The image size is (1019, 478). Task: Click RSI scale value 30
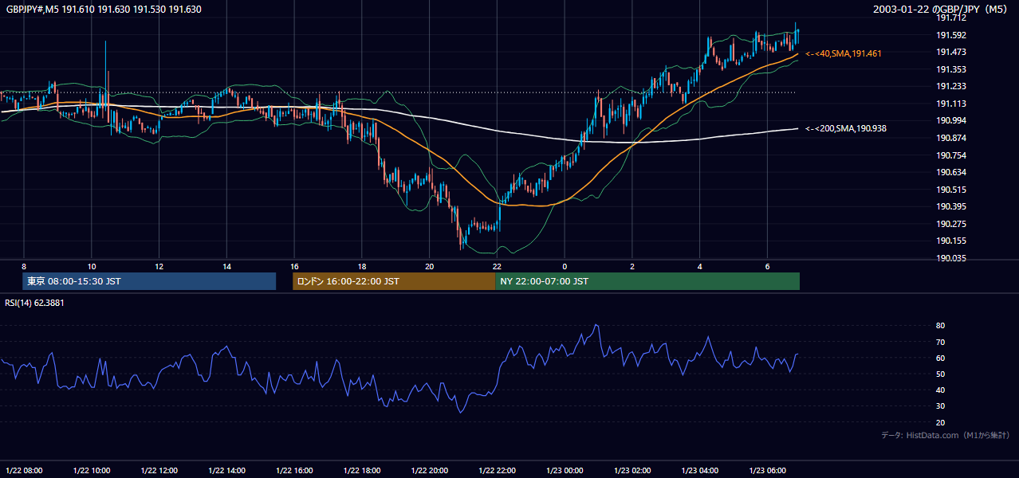coord(940,406)
